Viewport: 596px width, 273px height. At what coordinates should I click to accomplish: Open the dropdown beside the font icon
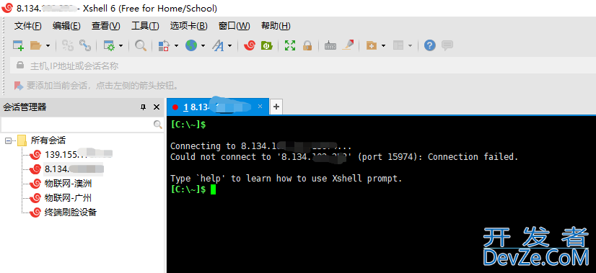point(230,46)
